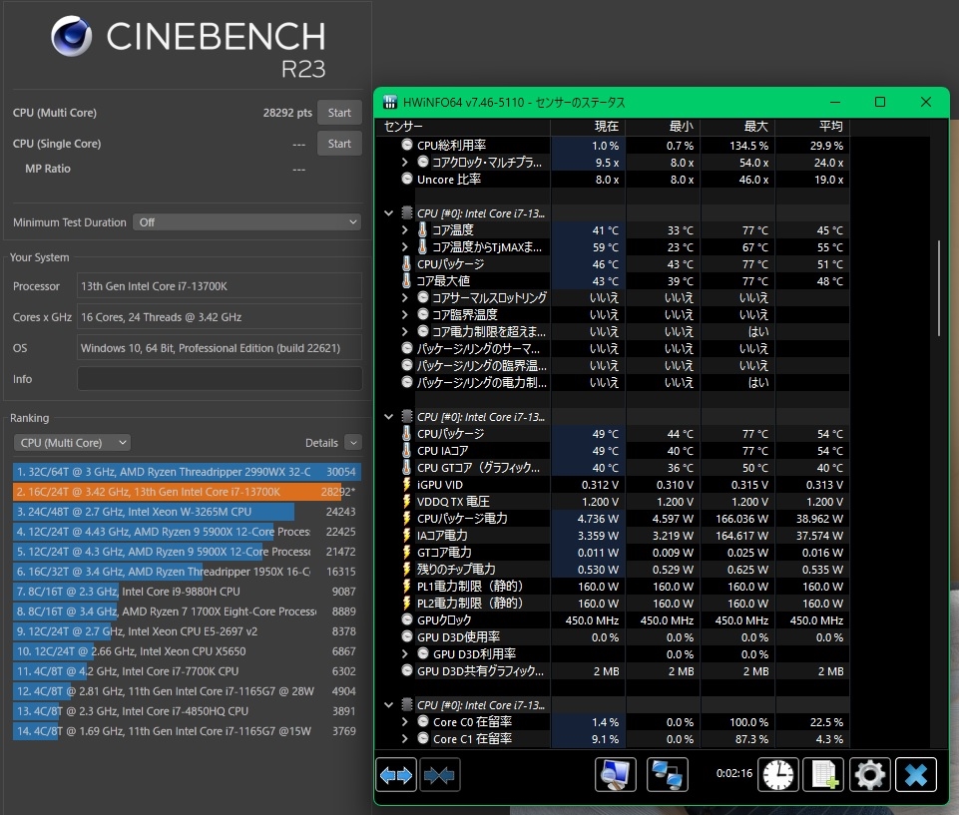Click the Cores x GHz field value

click(220, 317)
